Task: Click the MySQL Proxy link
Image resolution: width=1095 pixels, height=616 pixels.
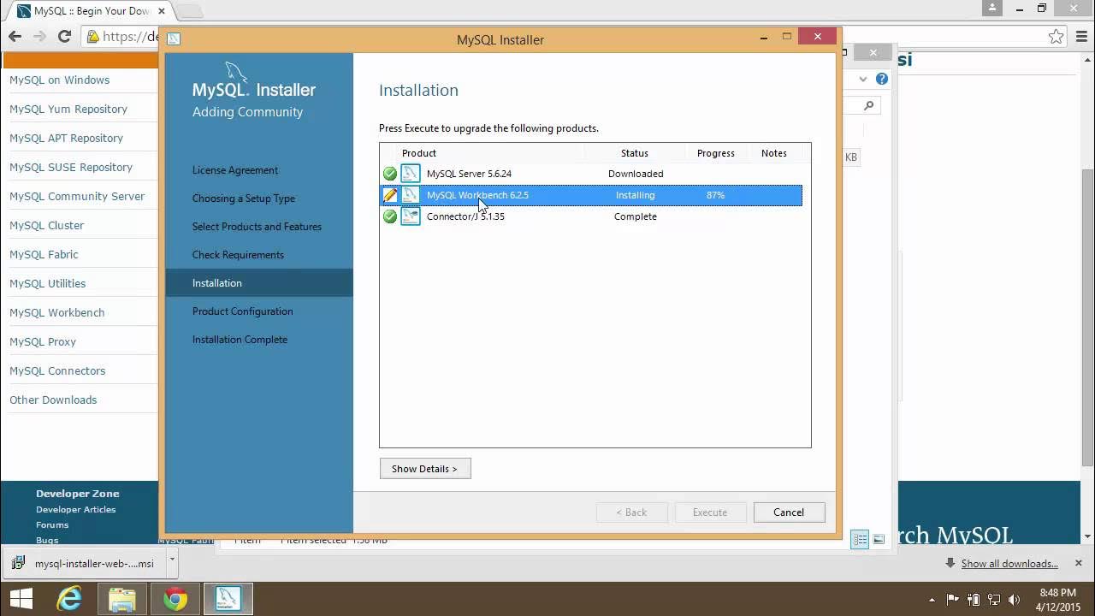Action: coord(43,342)
